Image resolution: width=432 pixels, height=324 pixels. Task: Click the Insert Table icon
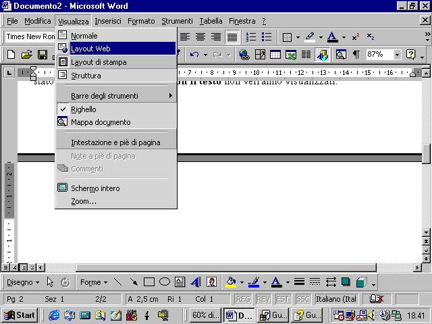click(275, 55)
